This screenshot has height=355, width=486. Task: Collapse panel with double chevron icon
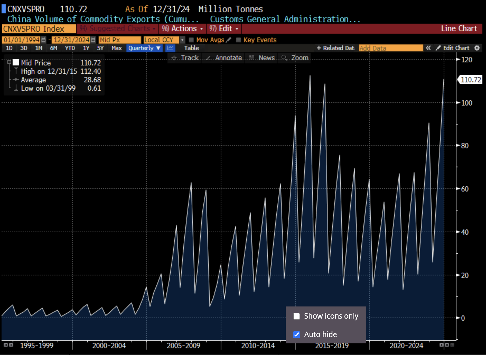point(428,48)
